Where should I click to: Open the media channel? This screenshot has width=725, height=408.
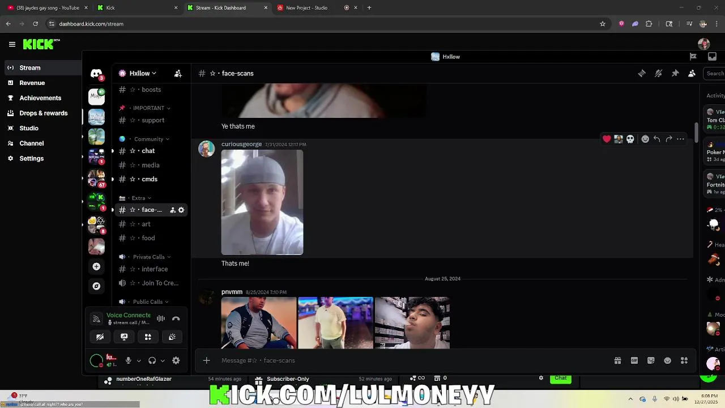click(x=151, y=165)
